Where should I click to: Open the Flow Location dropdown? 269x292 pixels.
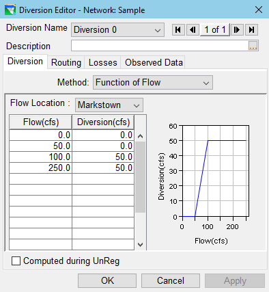(x=109, y=105)
